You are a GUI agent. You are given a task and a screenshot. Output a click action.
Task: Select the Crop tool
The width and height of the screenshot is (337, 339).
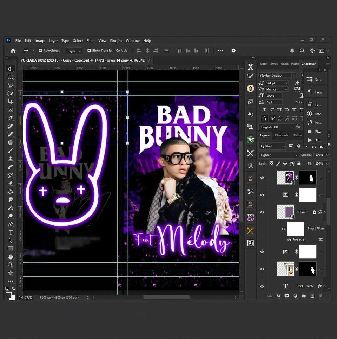coord(10,101)
